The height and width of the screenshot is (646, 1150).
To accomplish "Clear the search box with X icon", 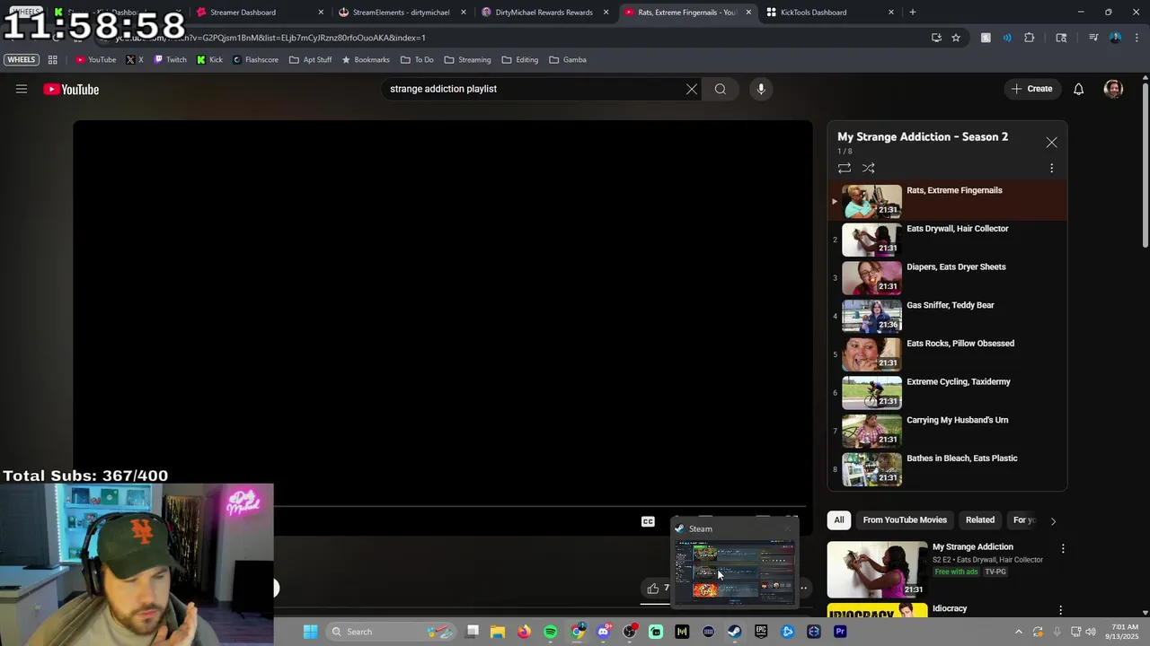I will [692, 89].
